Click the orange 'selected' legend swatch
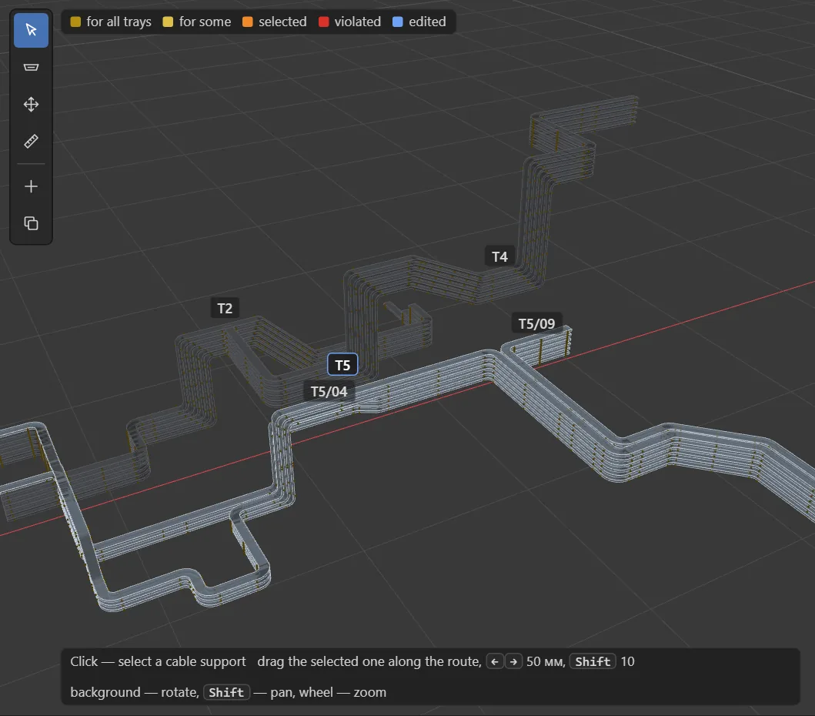The height and width of the screenshot is (716, 815). click(247, 22)
